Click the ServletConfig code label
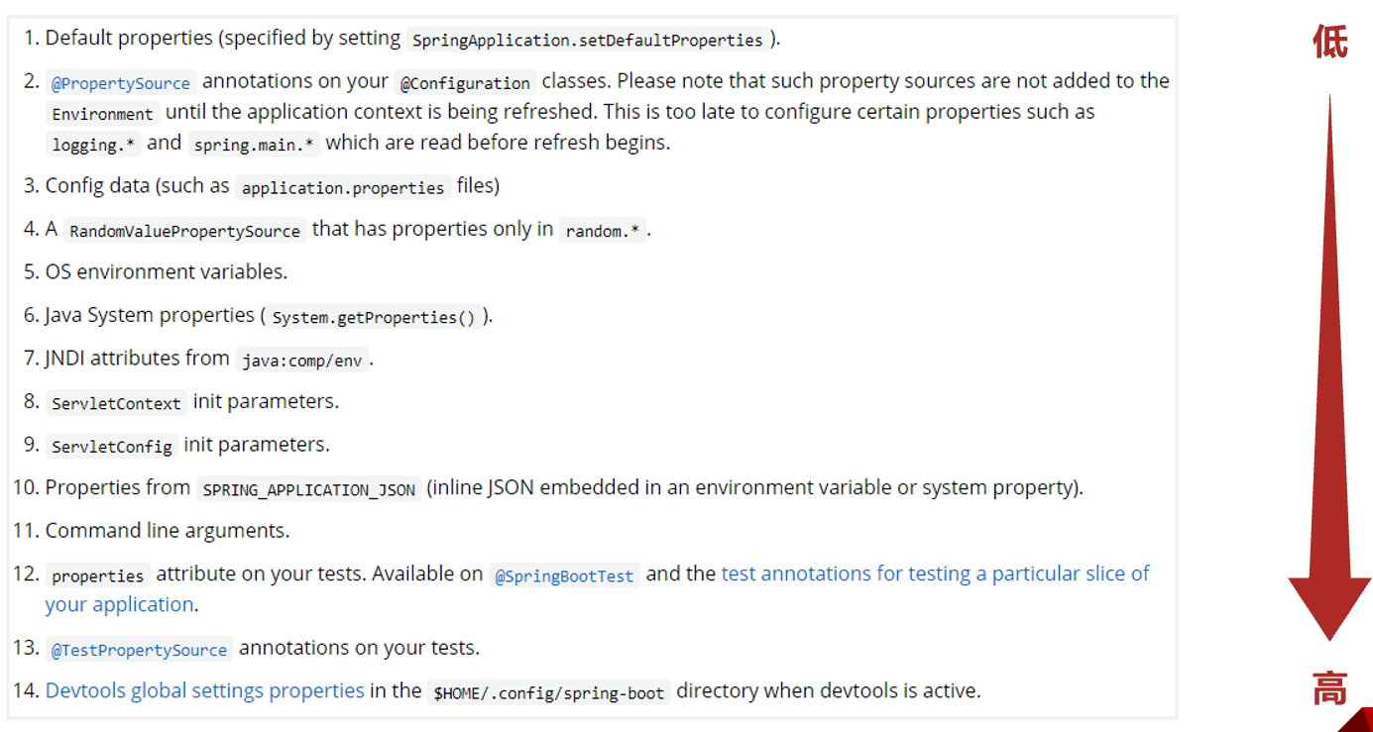 112,447
